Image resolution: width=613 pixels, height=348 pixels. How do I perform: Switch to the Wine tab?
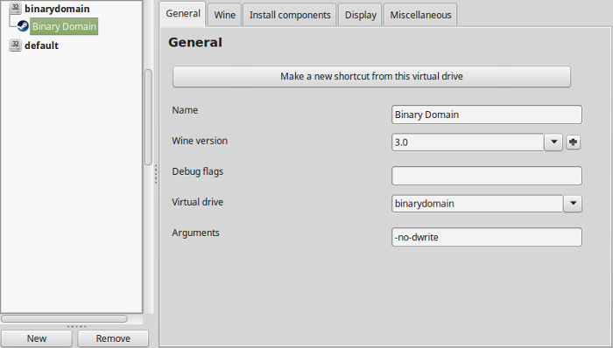pyautogui.click(x=224, y=15)
